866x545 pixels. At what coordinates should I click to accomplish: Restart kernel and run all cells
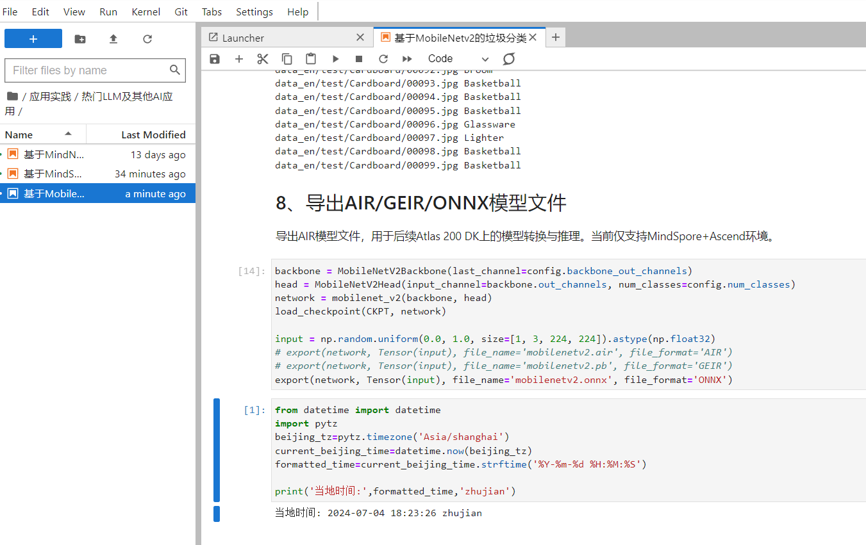[407, 59]
